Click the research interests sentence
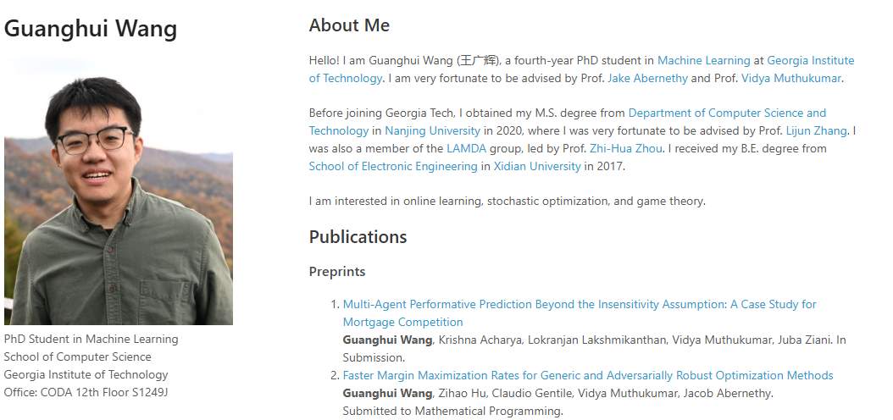This screenshot has width=893, height=420. [507, 202]
